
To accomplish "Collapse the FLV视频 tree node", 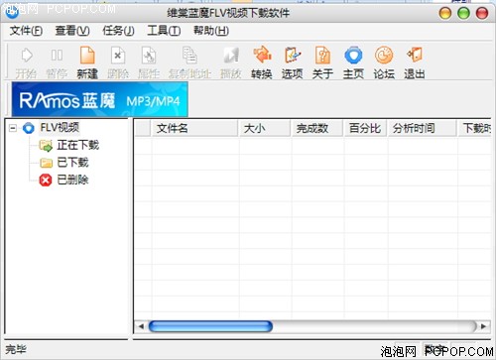I will pos(13,128).
